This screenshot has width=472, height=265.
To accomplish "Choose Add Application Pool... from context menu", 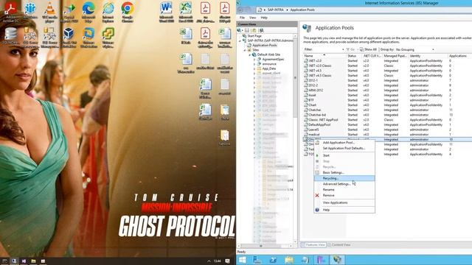I will (344, 142).
